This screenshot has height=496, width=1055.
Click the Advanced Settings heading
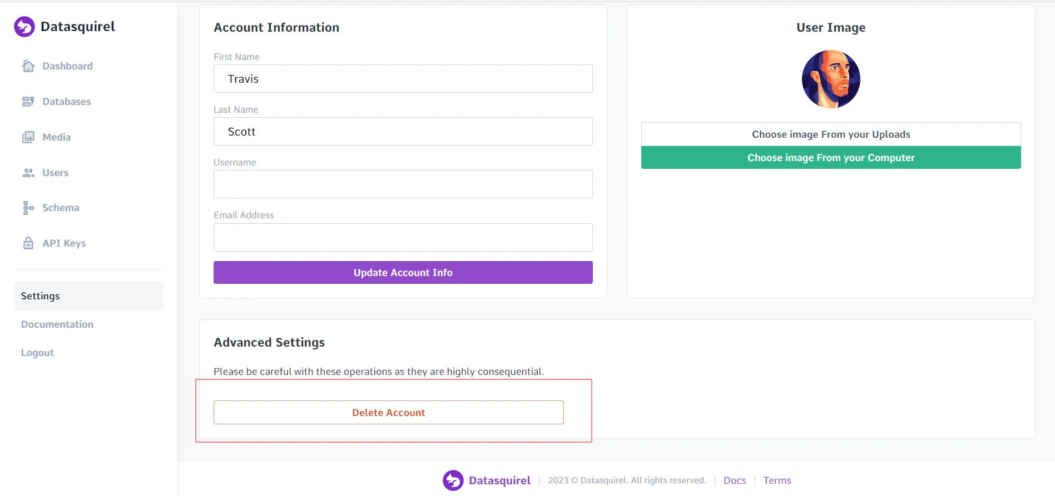(269, 342)
